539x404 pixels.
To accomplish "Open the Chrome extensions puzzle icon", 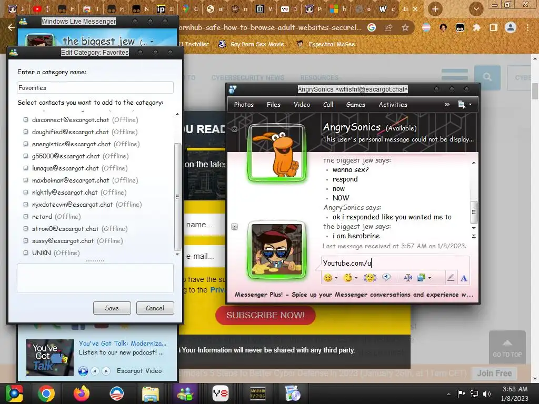I will tap(476, 27).
